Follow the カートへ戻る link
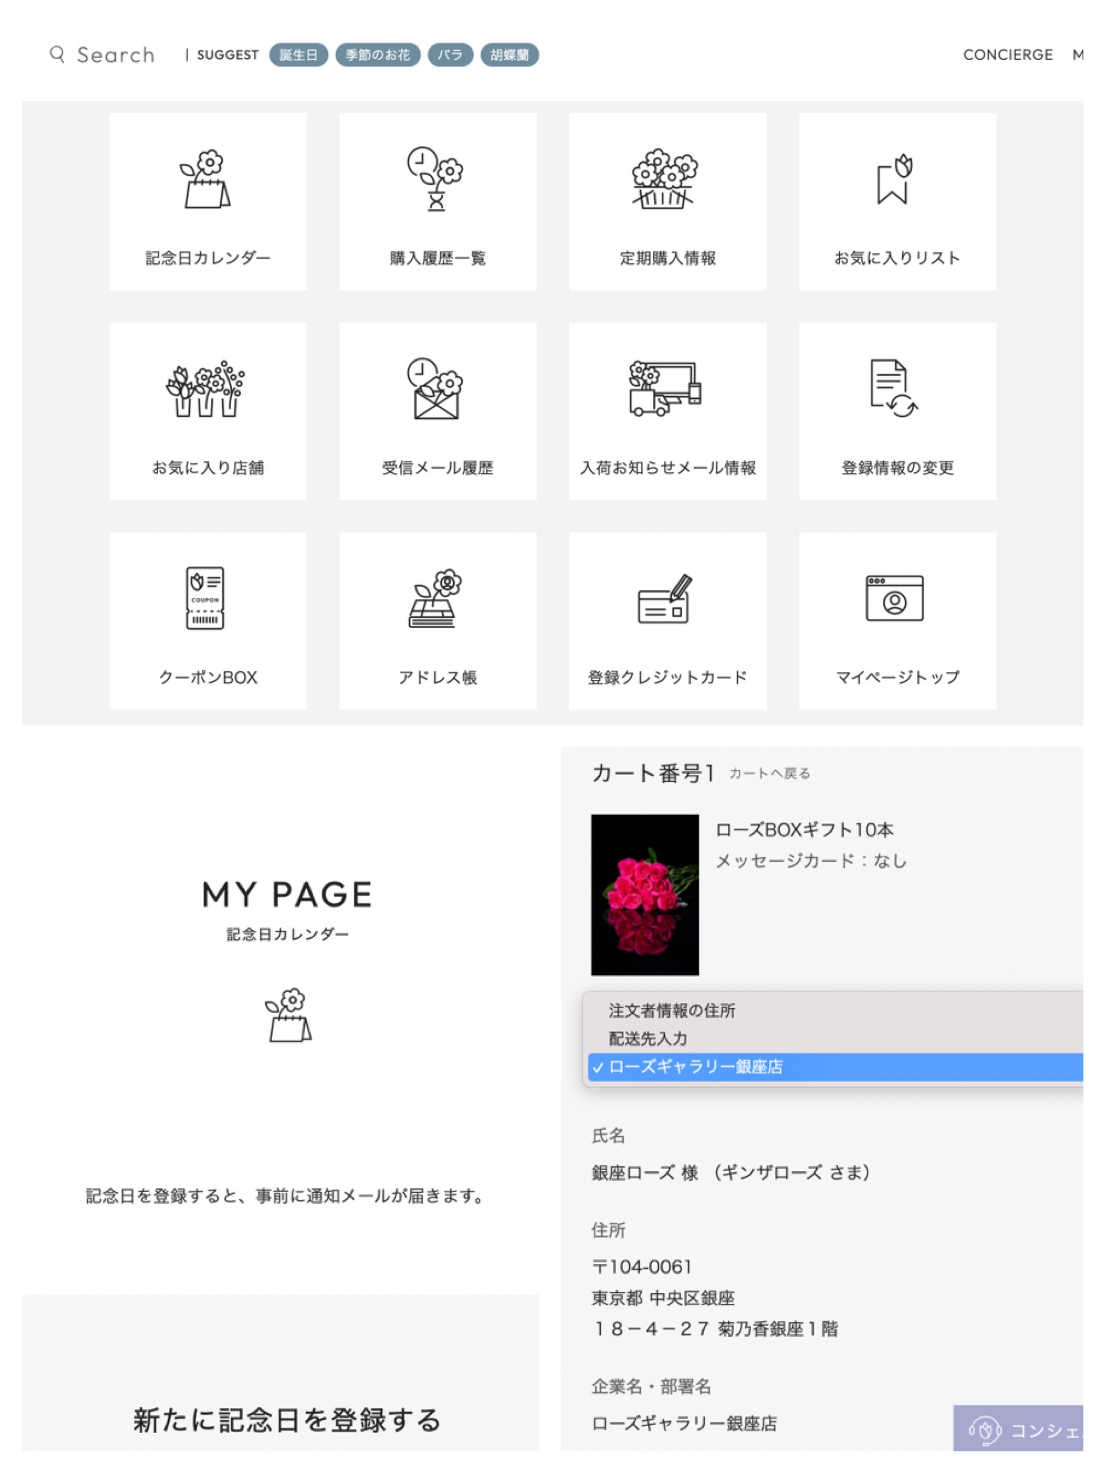The width and height of the screenshot is (1105, 1473). coord(770,774)
